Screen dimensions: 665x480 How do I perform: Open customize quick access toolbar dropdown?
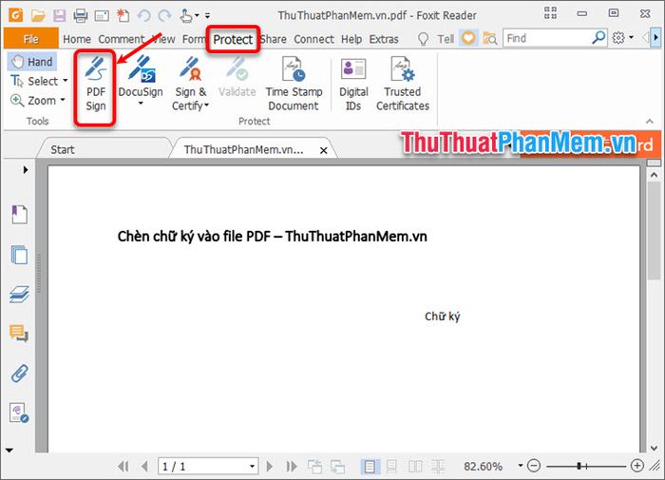tap(207, 16)
